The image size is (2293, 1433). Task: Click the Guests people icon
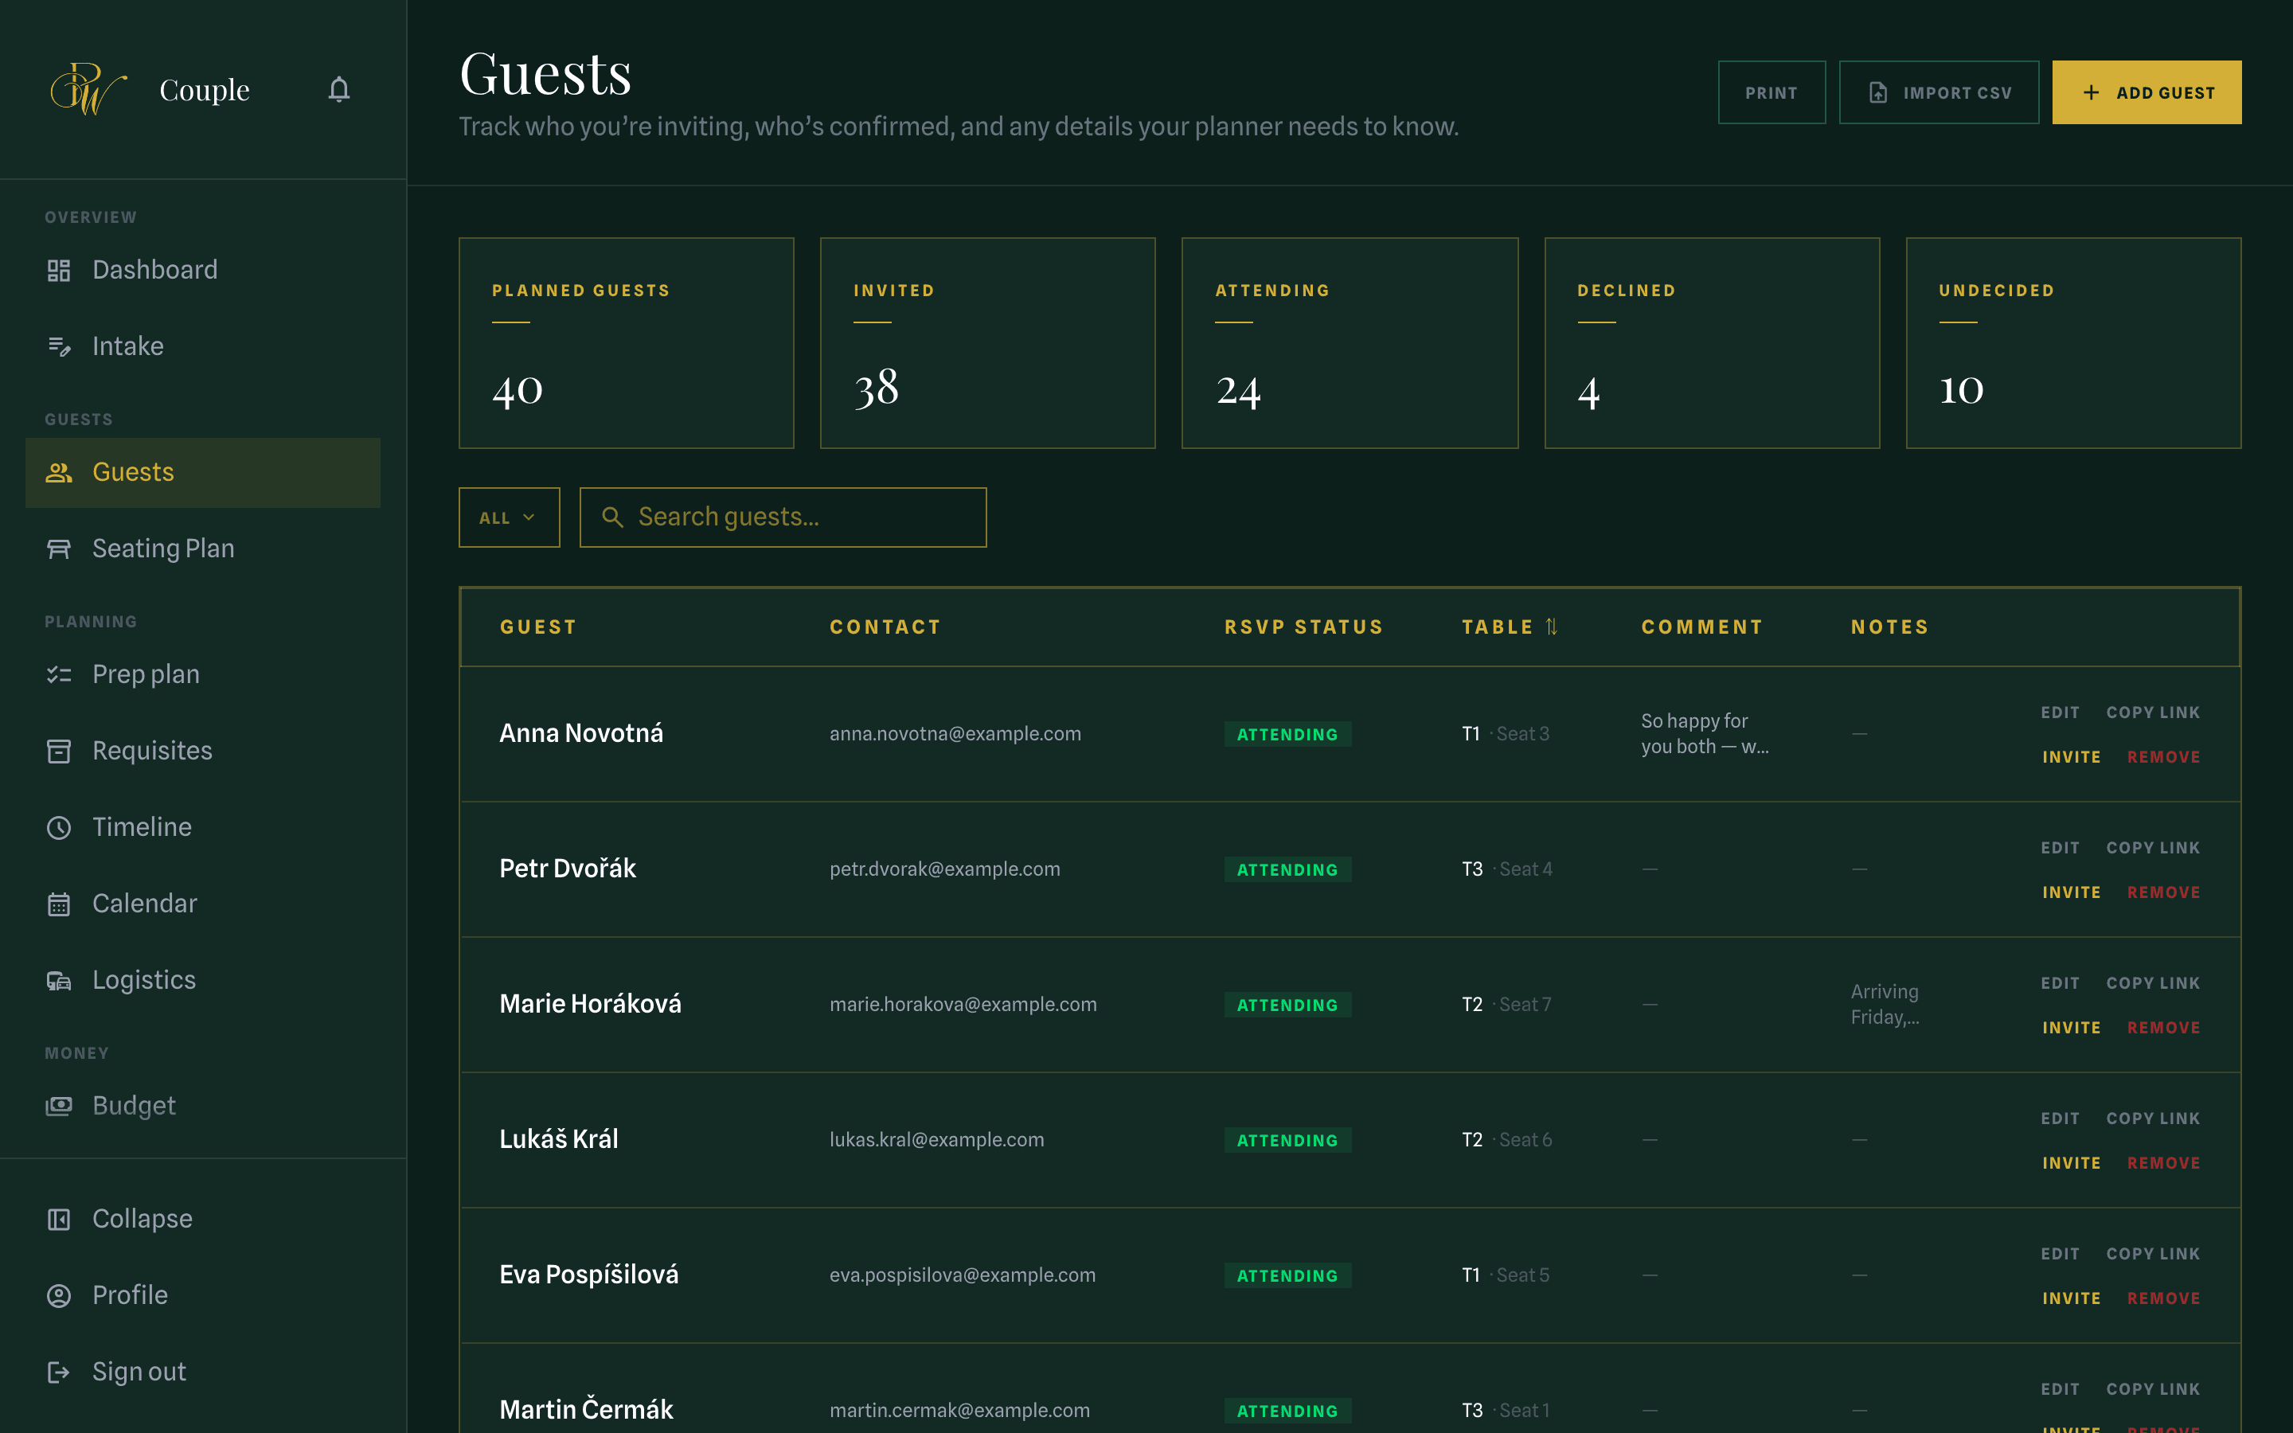click(59, 473)
